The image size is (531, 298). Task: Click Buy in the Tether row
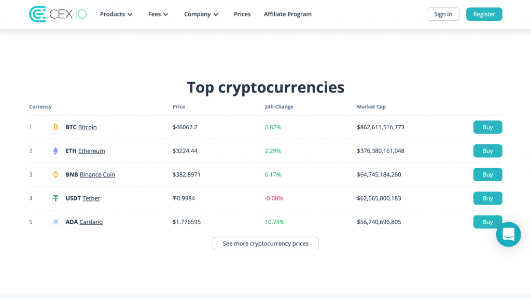point(487,198)
